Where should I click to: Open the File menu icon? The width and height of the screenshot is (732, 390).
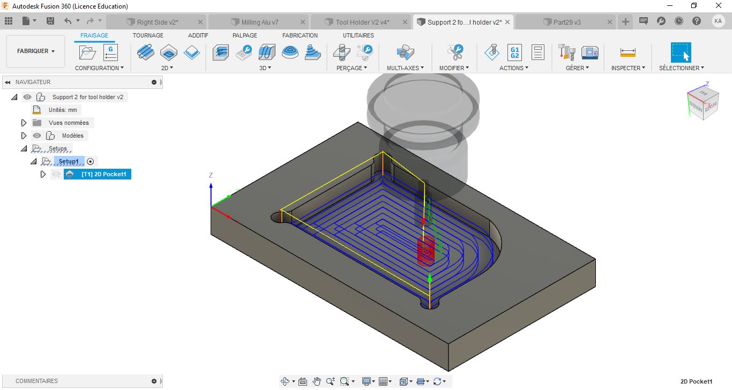(29, 21)
